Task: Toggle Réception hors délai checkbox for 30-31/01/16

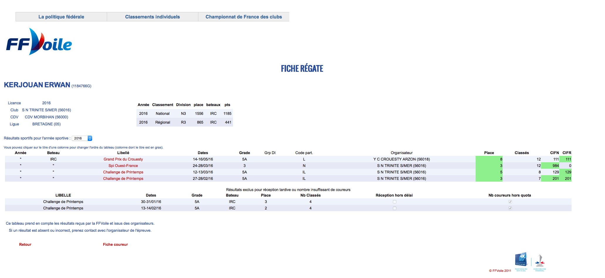Action: pyautogui.click(x=394, y=202)
